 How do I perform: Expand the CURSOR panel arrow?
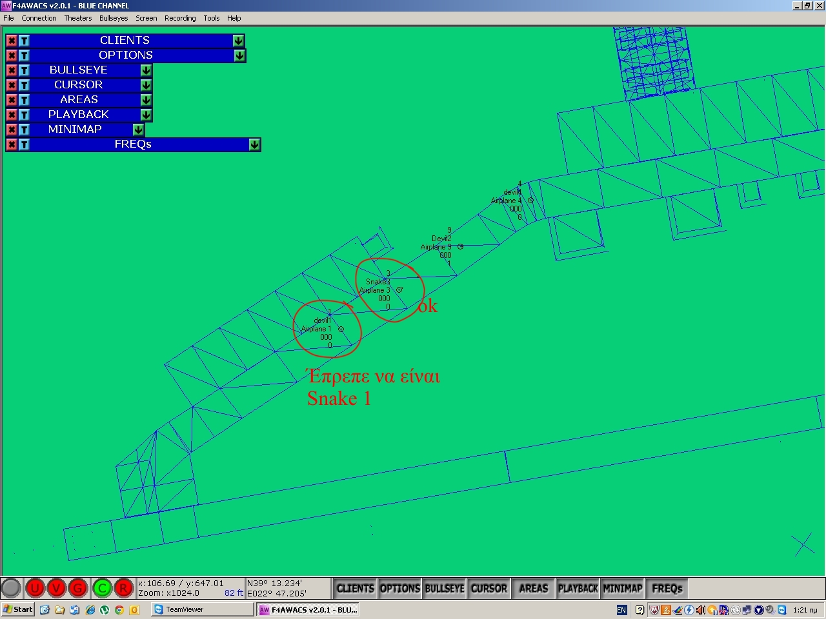click(146, 85)
